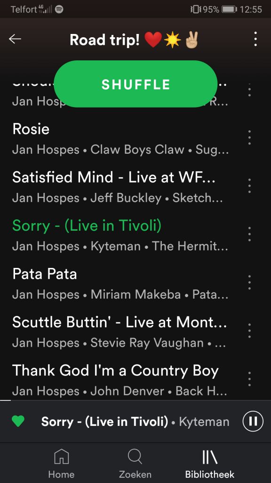Viewport: 271px width, 483px height.
Task: Open more options for Pata Pata
Action: coord(249,283)
